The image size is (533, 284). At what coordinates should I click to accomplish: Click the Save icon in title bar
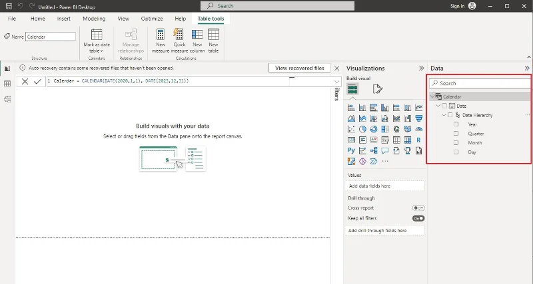(9, 6)
